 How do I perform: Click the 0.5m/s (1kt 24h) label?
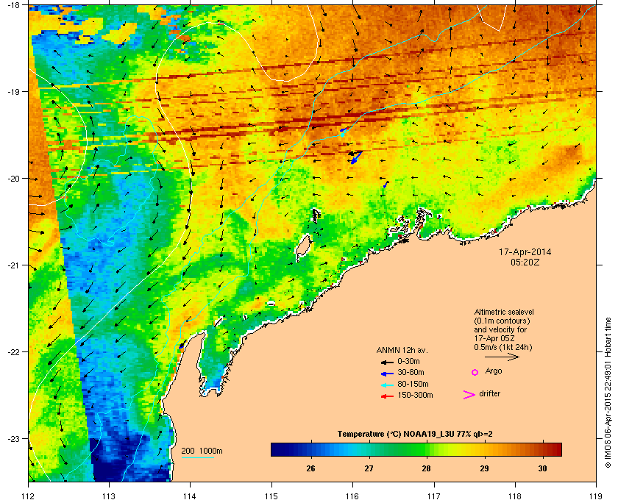(503, 348)
